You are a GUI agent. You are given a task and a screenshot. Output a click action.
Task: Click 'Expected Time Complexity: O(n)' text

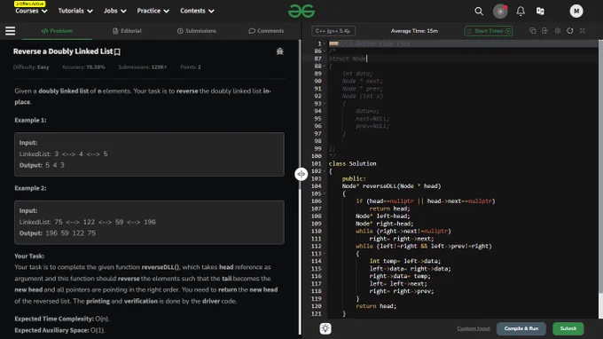coord(62,319)
